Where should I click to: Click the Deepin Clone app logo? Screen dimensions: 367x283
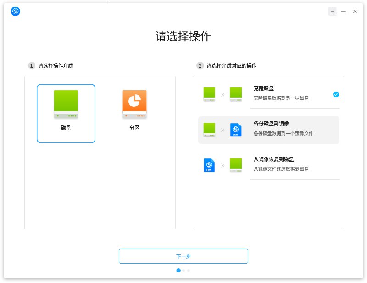16,11
